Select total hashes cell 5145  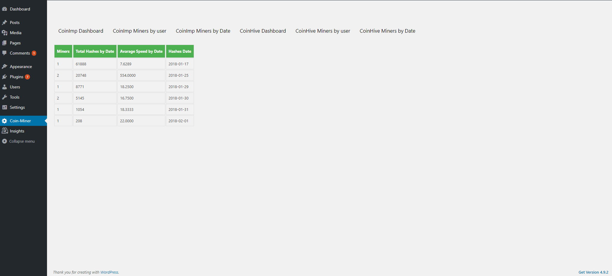[x=95, y=98]
